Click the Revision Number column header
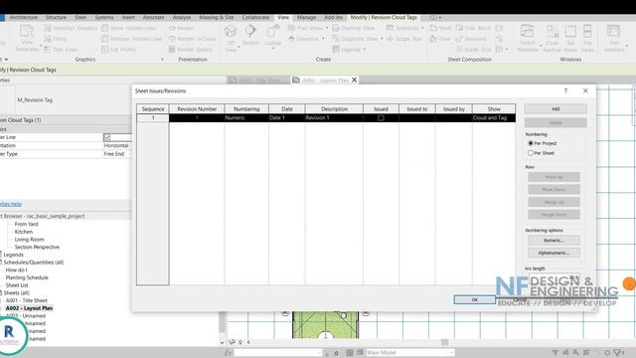 point(197,108)
